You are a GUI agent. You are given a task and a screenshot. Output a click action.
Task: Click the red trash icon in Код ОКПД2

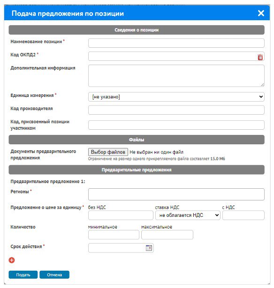pos(260,57)
